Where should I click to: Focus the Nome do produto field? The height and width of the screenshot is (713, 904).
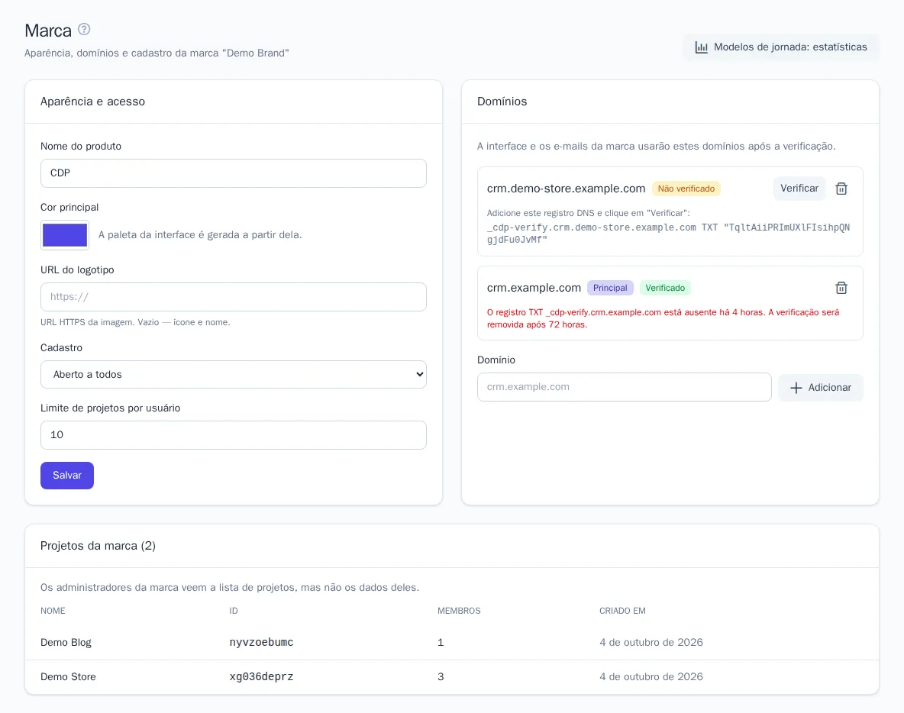point(234,173)
